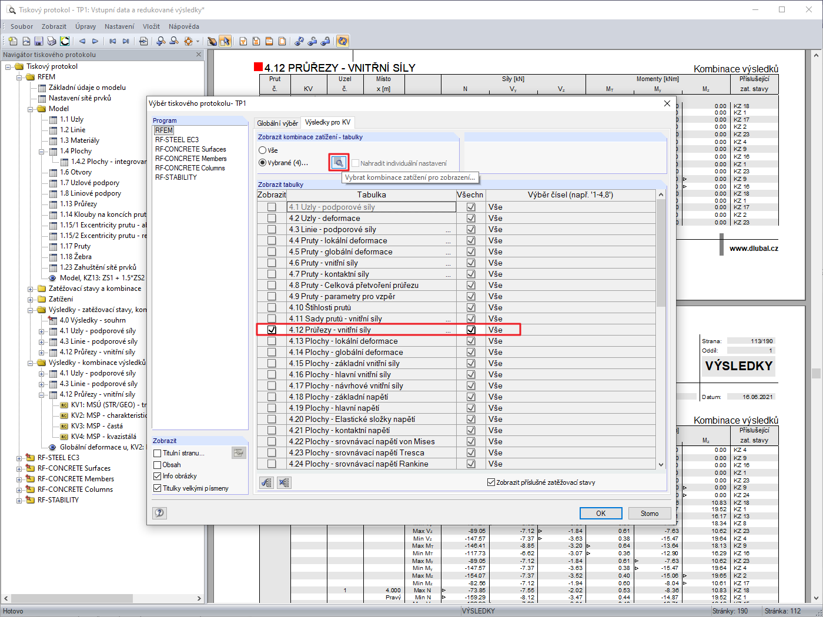The image size is (823, 617).
Task: Open the Úpravy menu
Action: [x=86, y=26]
